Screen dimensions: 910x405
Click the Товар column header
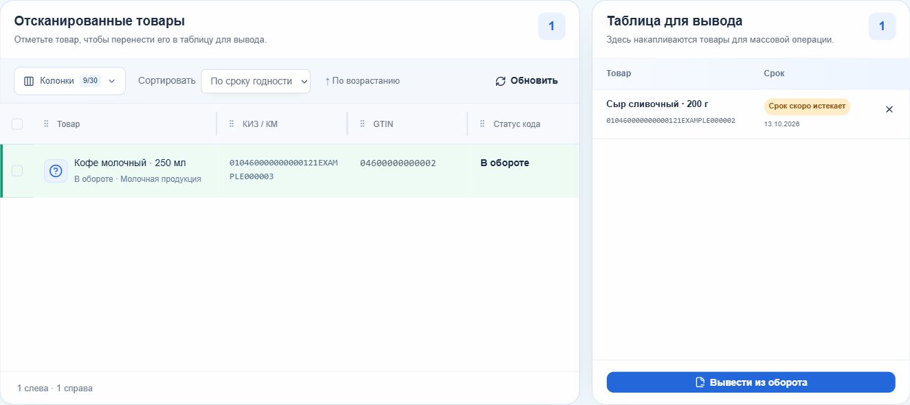68,124
